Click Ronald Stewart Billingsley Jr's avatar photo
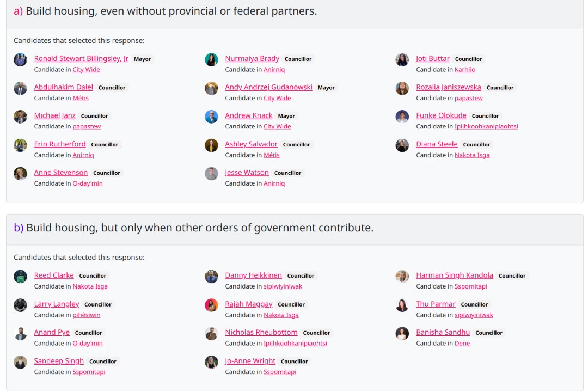The width and height of the screenshot is (588, 392). [x=20, y=59]
